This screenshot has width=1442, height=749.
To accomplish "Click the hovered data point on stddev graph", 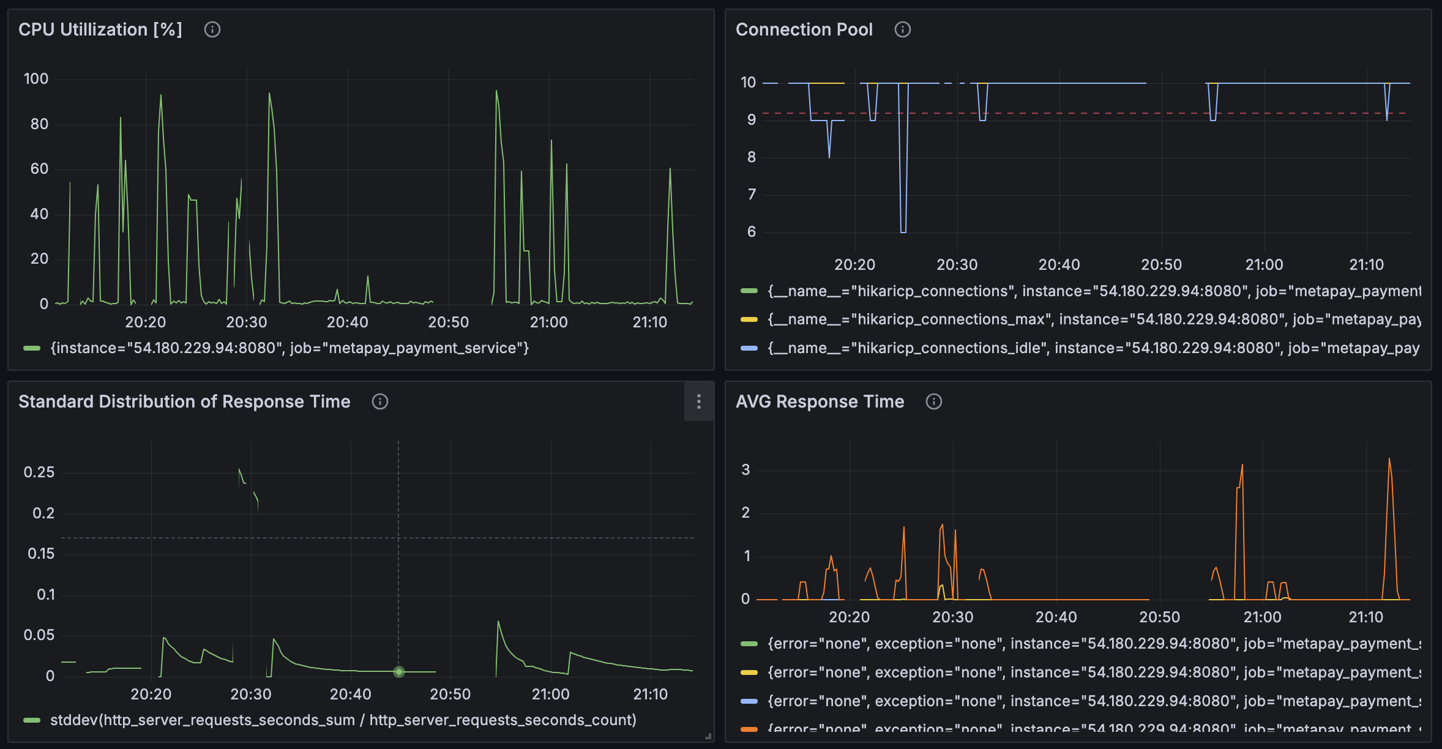I will pyautogui.click(x=398, y=672).
